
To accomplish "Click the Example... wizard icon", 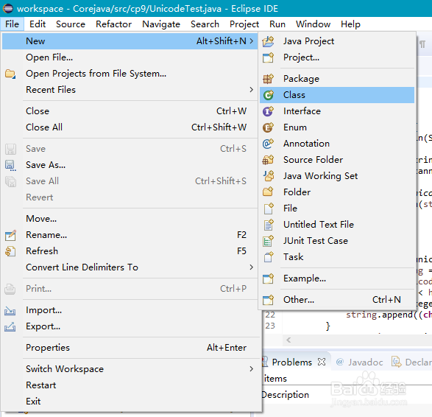I will [x=268, y=278].
